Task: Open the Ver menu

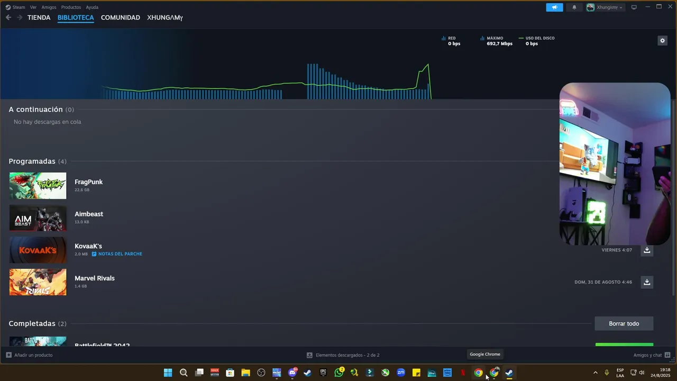Action: 33,7
